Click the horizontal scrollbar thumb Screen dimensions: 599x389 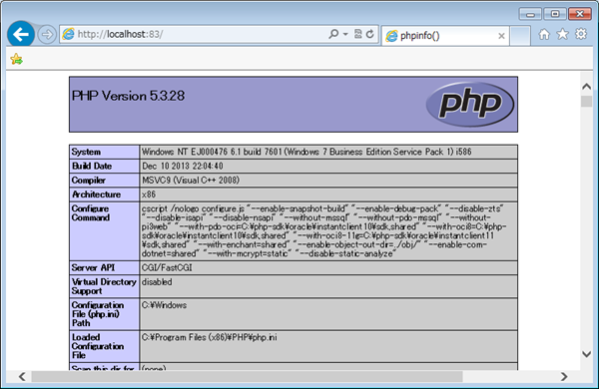(247, 377)
